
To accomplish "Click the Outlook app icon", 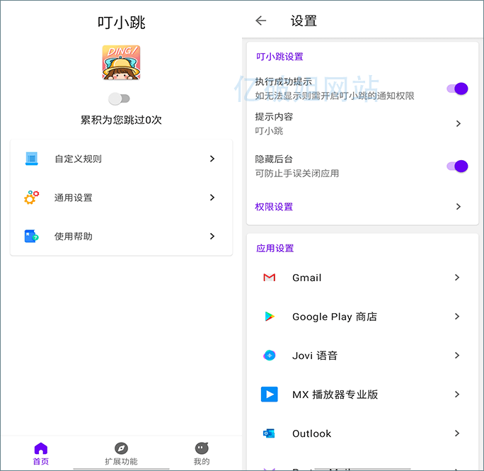I will (269, 433).
